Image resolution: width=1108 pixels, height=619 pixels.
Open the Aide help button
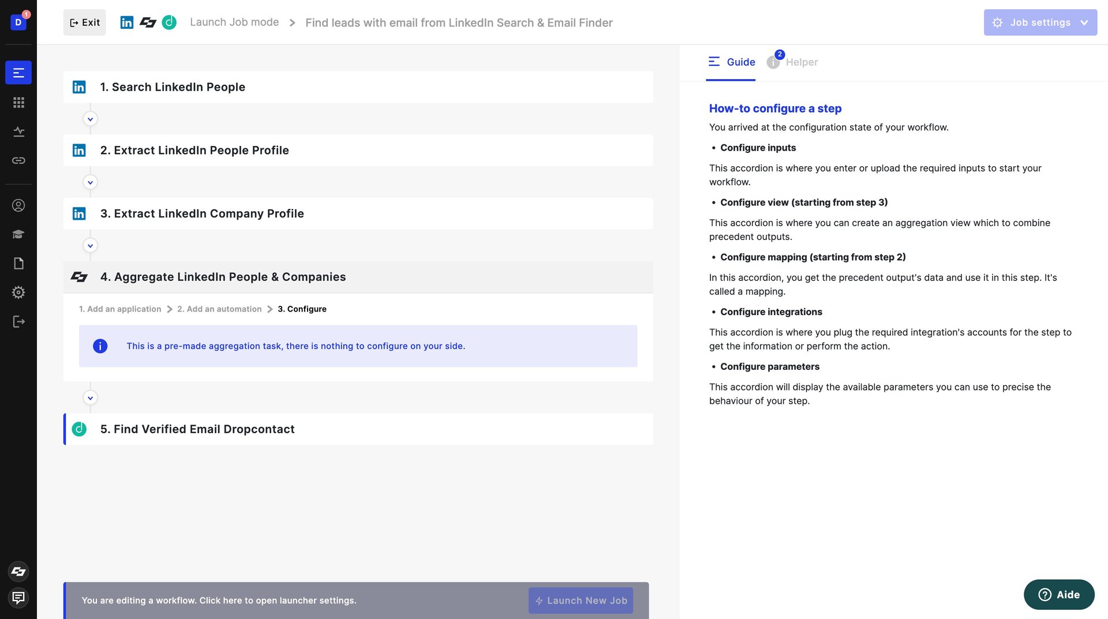[x=1059, y=595]
